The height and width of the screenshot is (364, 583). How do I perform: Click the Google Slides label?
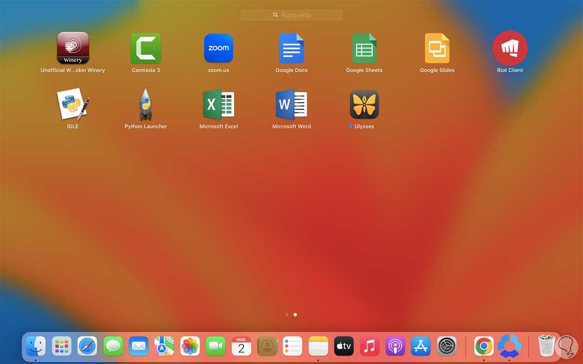pyautogui.click(x=437, y=70)
